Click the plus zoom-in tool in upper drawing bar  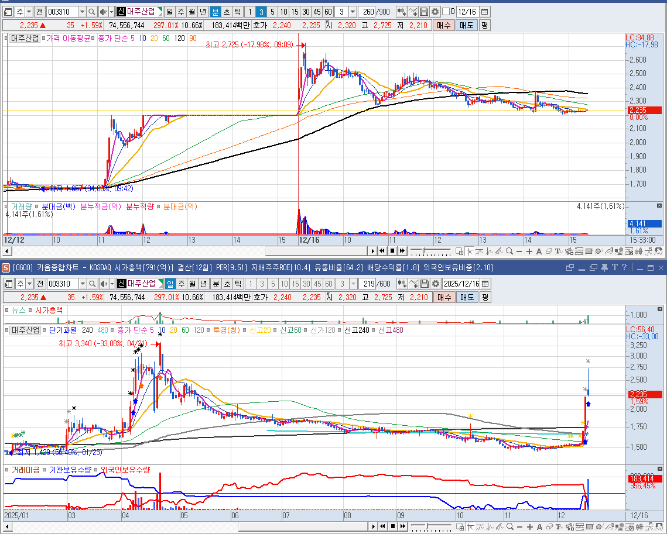[529, 252]
